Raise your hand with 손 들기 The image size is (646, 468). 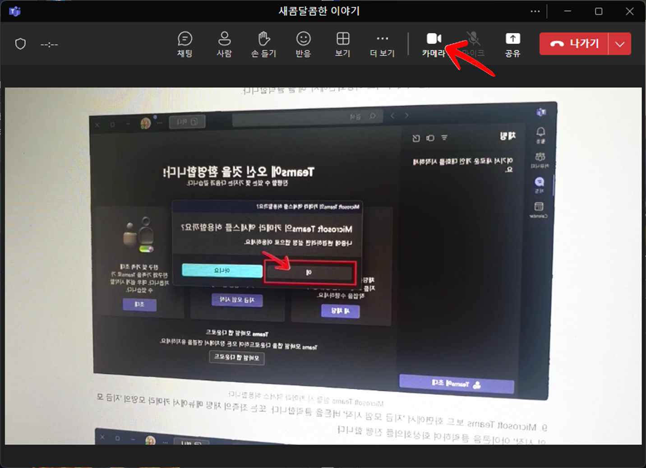[x=263, y=44]
